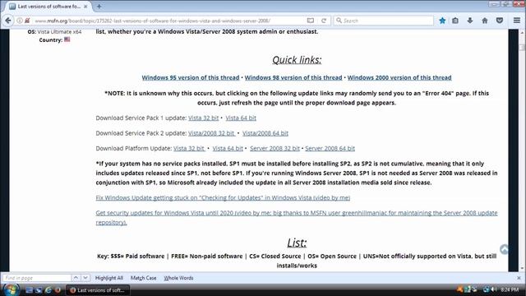The width and height of the screenshot is (526, 296).
Task: Find next match with down arrow
Action: 85,278
